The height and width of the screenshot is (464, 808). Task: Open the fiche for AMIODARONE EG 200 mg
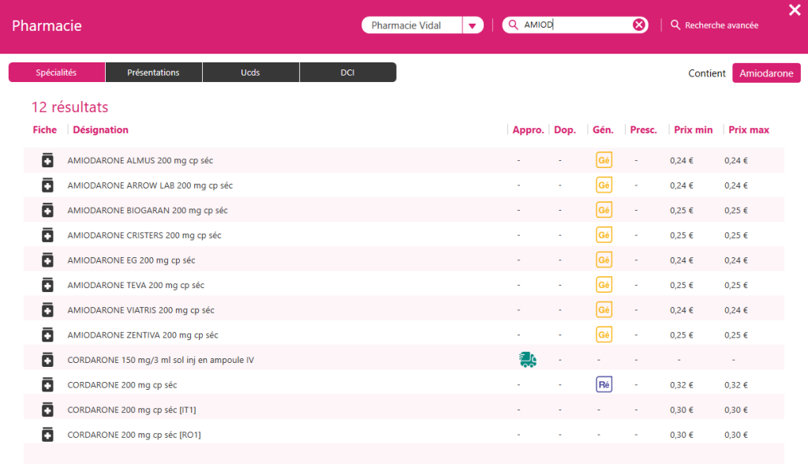(x=47, y=260)
